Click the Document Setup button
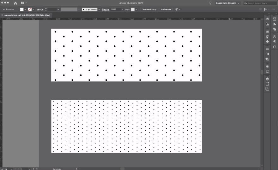The height and width of the screenshot is (170, 278). pos(149,9)
